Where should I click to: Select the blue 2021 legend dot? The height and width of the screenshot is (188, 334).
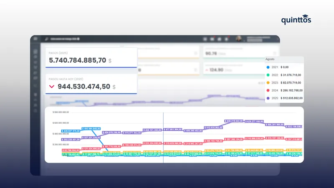[268, 67]
